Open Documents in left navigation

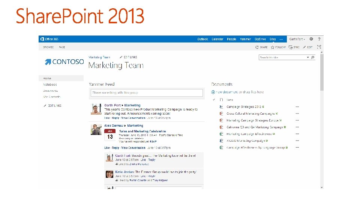point(51,91)
